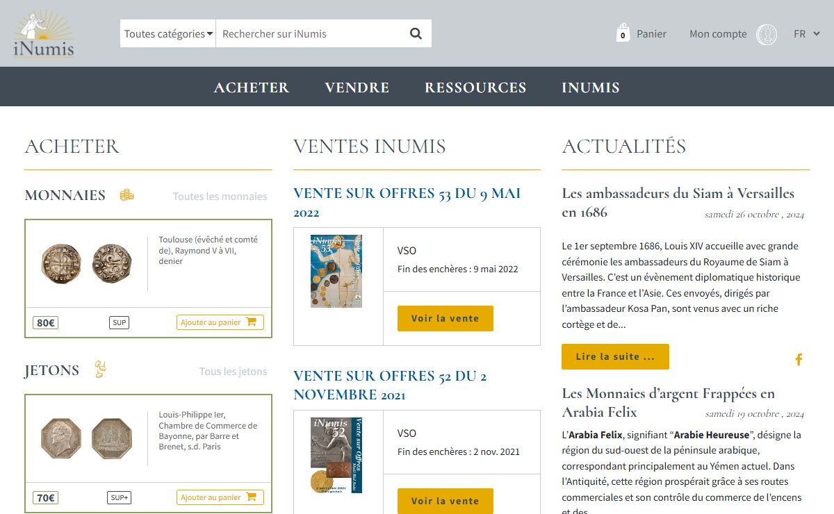Add the Louis-Philippe jeton to the cart
The image size is (834, 514).
coord(220,497)
